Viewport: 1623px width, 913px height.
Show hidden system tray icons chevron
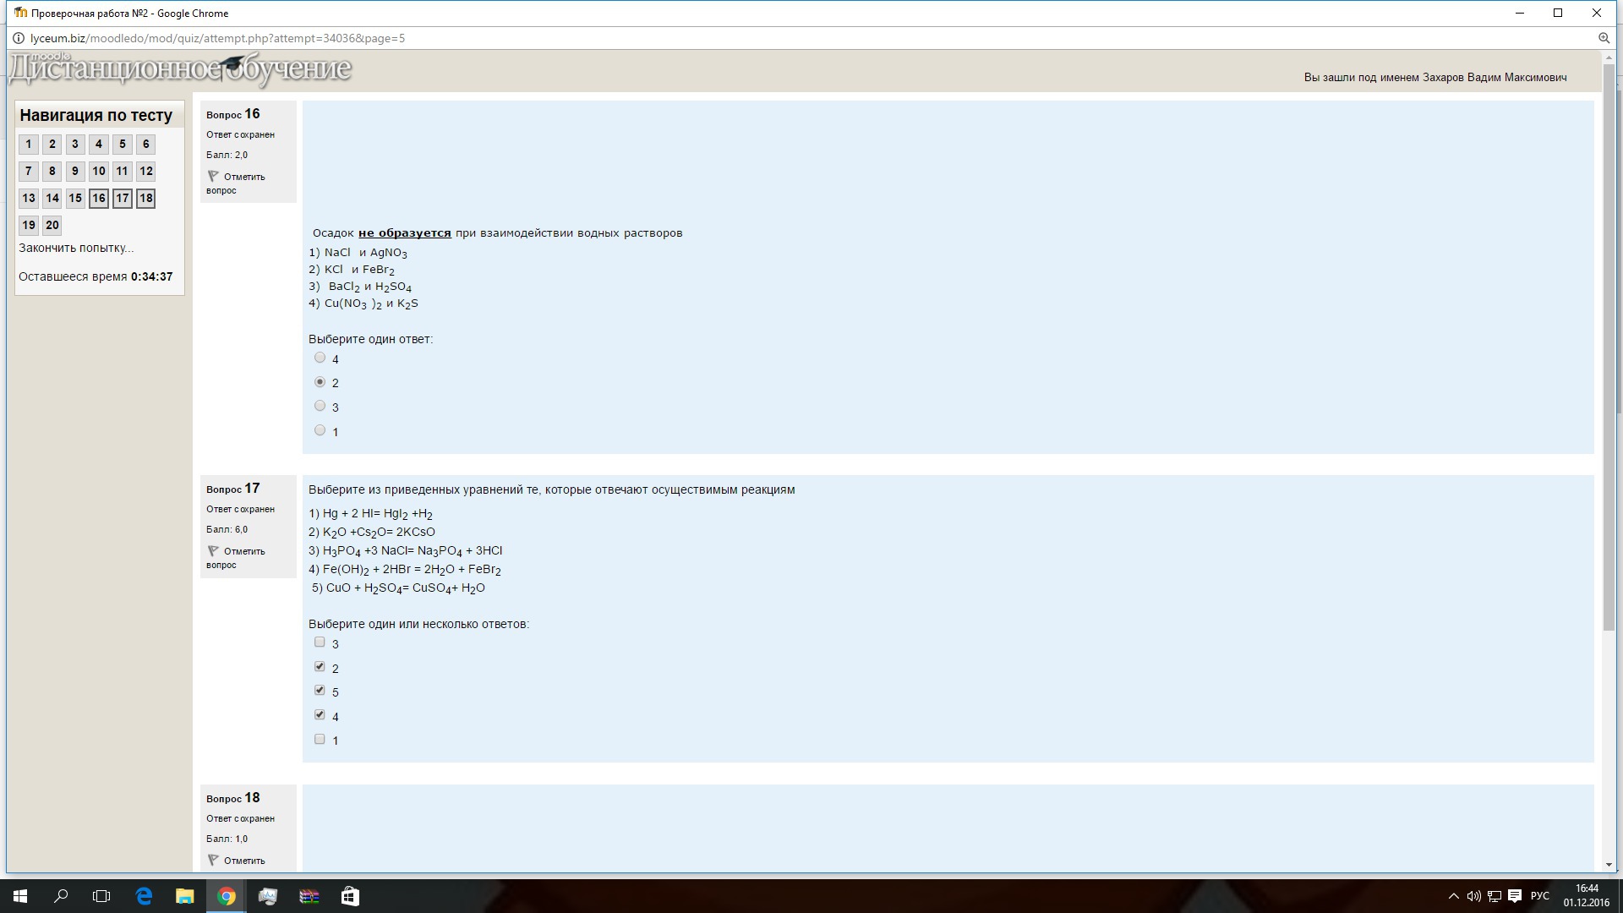tap(1453, 896)
